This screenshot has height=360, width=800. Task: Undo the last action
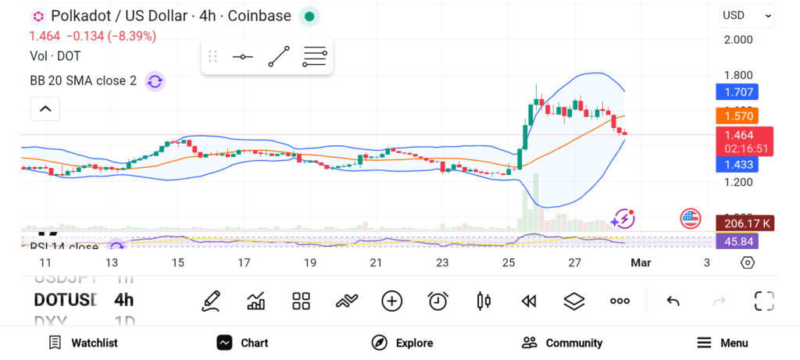pyautogui.click(x=673, y=301)
